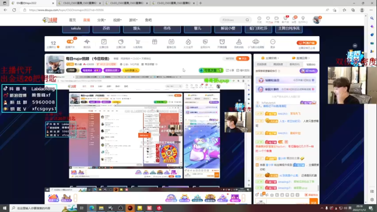377x212 pixels.
Task: Click the purple 成为钻粉 button
Action: [309, 71]
